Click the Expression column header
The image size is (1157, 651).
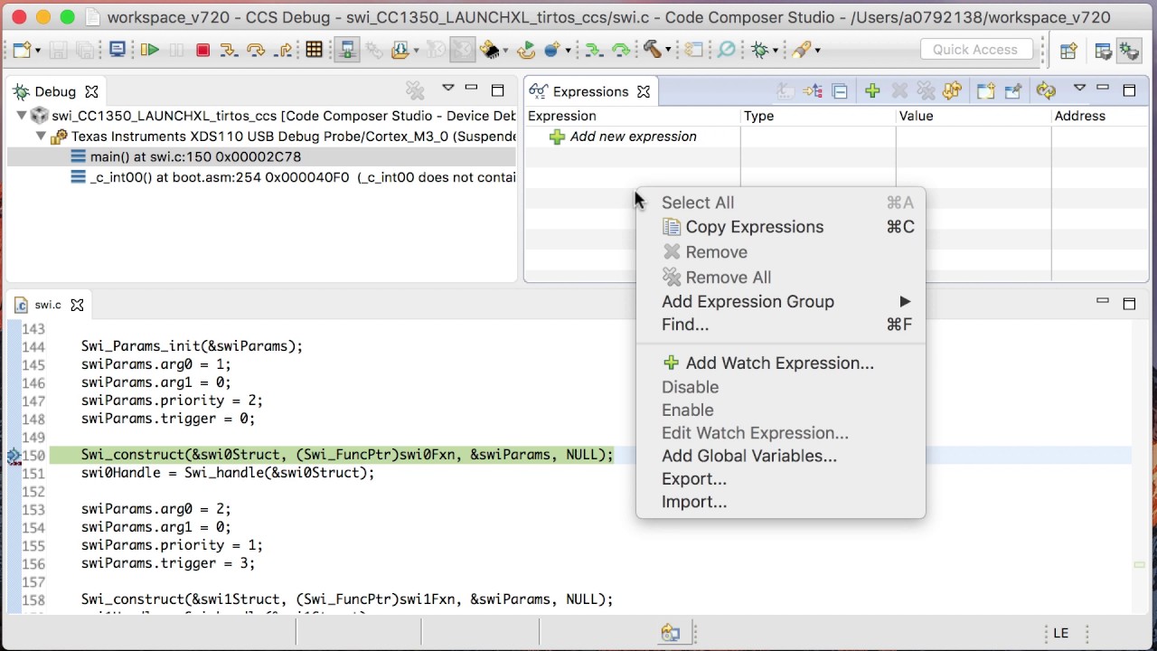(632, 116)
